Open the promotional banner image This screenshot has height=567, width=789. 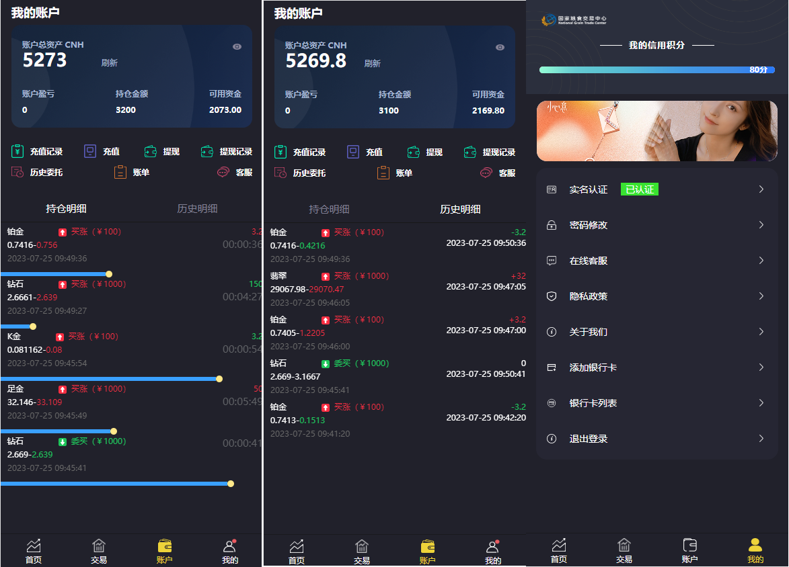pyautogui.click(x=656, y=131)
